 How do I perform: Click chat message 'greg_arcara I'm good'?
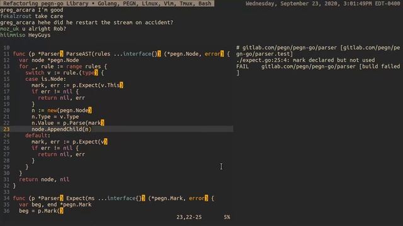pyautogui.click(x=31, y=10)
